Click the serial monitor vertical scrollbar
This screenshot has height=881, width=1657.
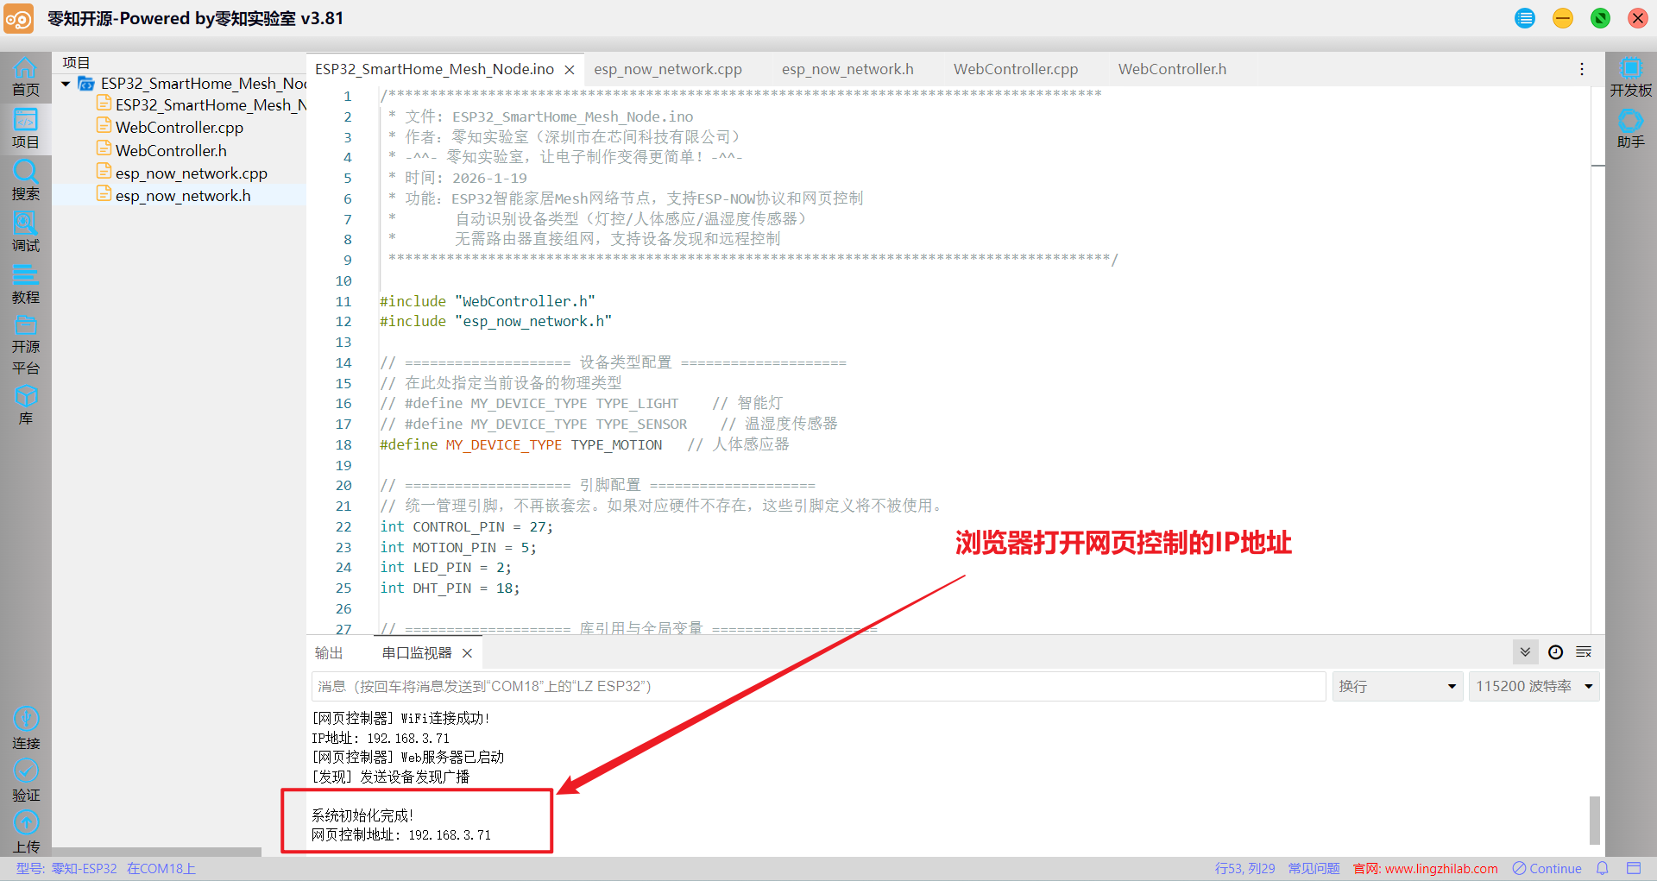pyautogui.click(x=1594, y=820)
